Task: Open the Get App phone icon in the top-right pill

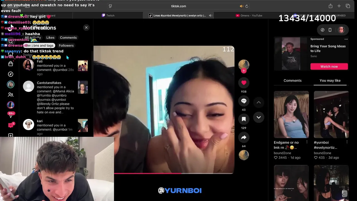Action: [330, 30]
